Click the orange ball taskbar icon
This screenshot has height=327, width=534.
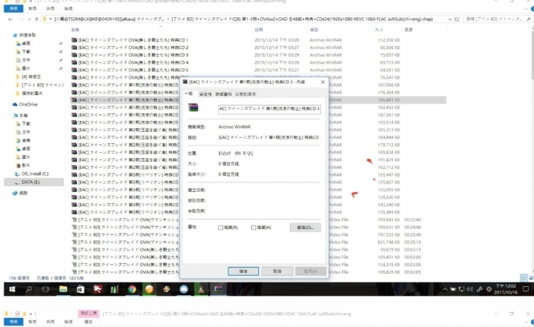149,289
